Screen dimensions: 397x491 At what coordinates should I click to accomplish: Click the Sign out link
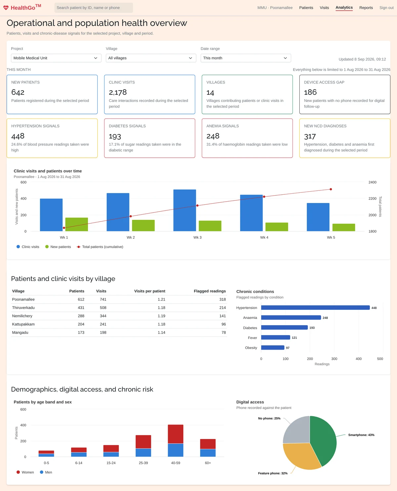point(386,8)
